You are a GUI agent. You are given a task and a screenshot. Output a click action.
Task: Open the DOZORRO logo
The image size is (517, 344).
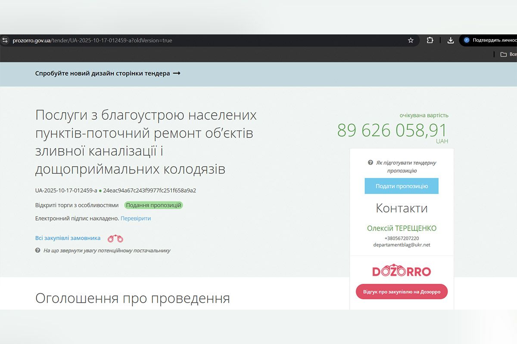pyautogui.click(x=402, y=271)
